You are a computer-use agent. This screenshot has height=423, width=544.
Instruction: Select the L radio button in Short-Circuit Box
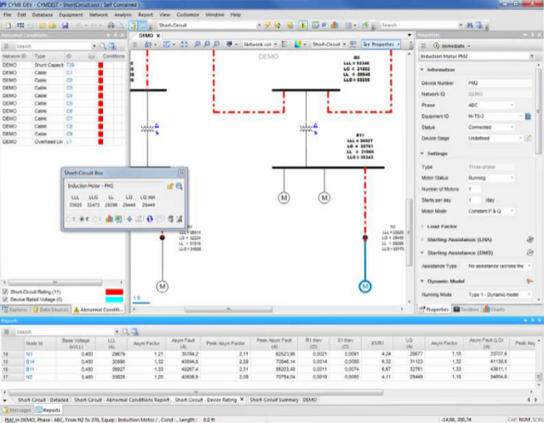(x=94, y=219)
